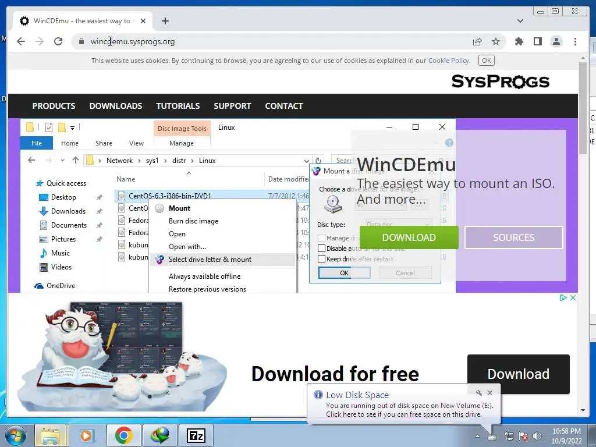
Task: Click the SOURCES button
Action: tap(513, 237)
